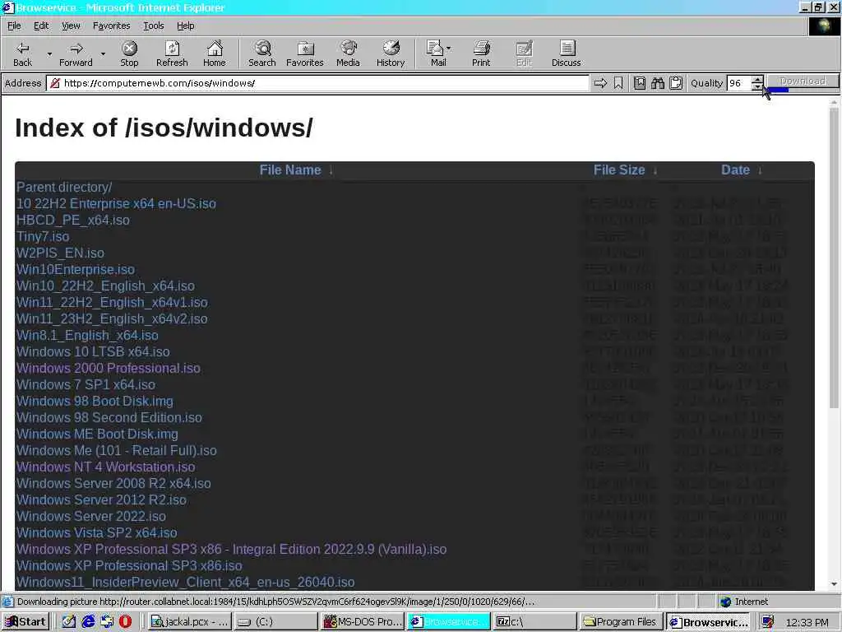This screenshot has height=632, width=842.
Task: Stop the page loading
Action: (129, 53)
